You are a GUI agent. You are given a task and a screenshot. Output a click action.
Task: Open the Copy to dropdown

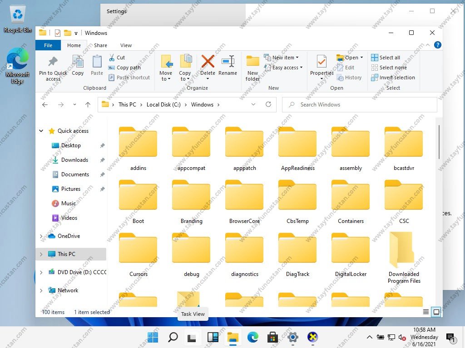coord(185,68)
